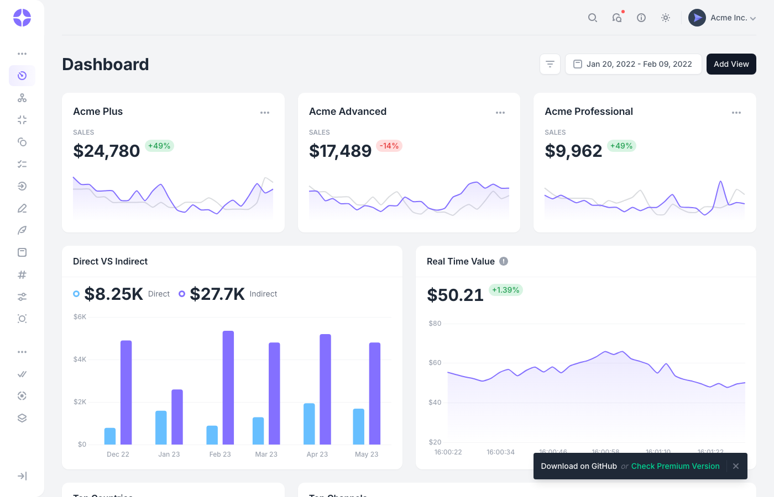The image size is (774, 497).
Task: Click the Acme logo in the top-left corner
Action: pos(22,18)
